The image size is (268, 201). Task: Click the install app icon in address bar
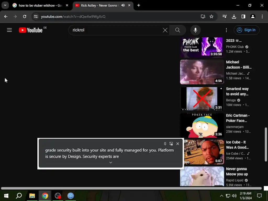coord(203,16)
